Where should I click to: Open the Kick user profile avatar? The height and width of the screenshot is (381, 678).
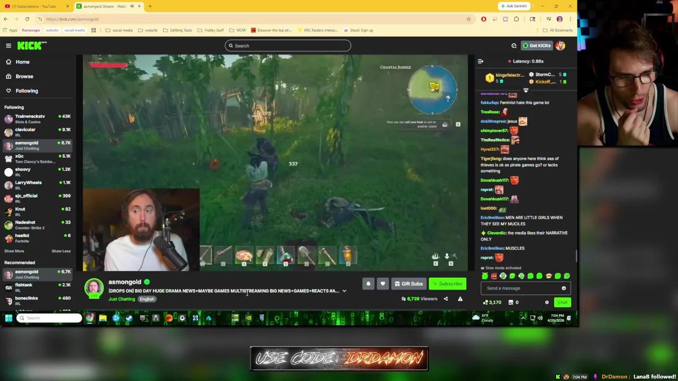point(560,46)
